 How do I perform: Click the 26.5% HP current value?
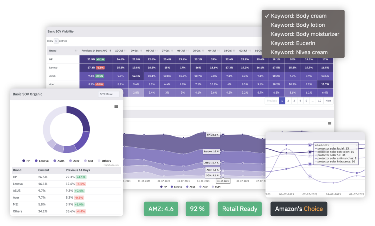(43, 177)
